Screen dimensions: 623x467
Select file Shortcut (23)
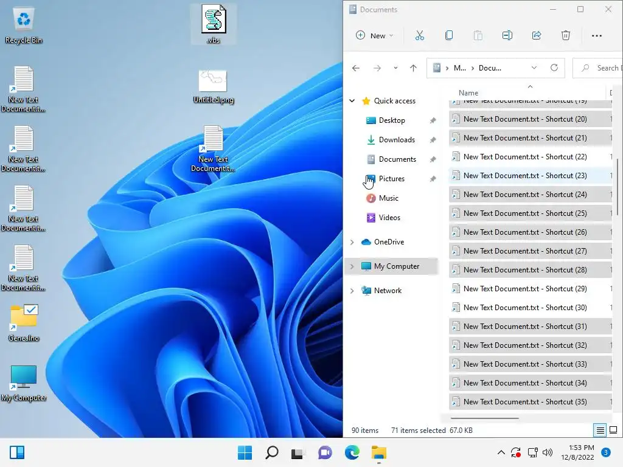click(530, 176)
